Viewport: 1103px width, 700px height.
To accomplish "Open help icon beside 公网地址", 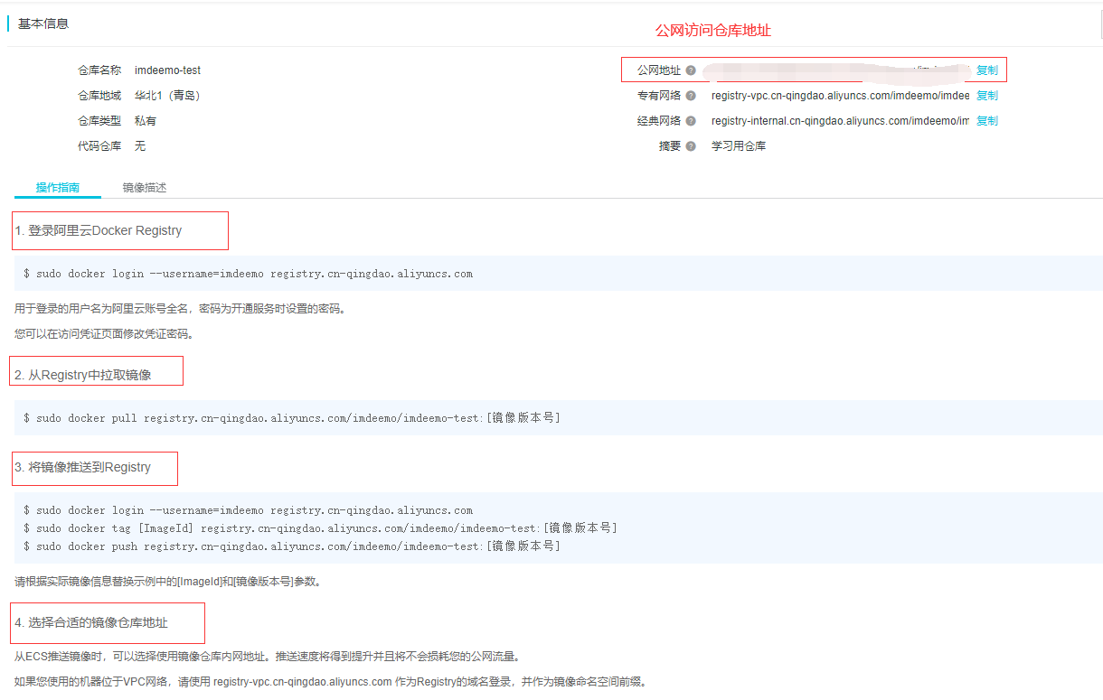I will tap(691, 70).
